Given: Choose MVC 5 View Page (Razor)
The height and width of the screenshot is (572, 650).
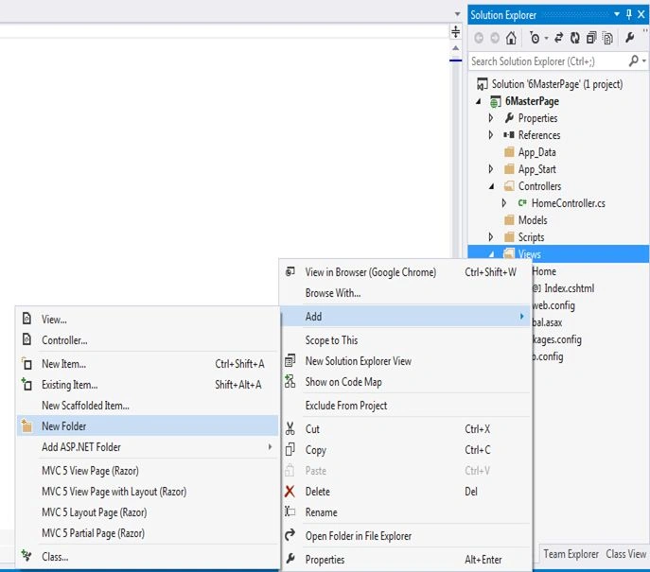Looking at the screenshot, I should (148, 471).
